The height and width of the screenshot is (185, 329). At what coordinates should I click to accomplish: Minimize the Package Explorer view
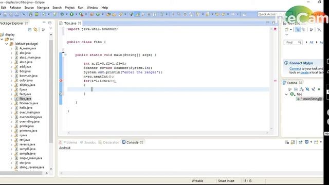[44, 23]
